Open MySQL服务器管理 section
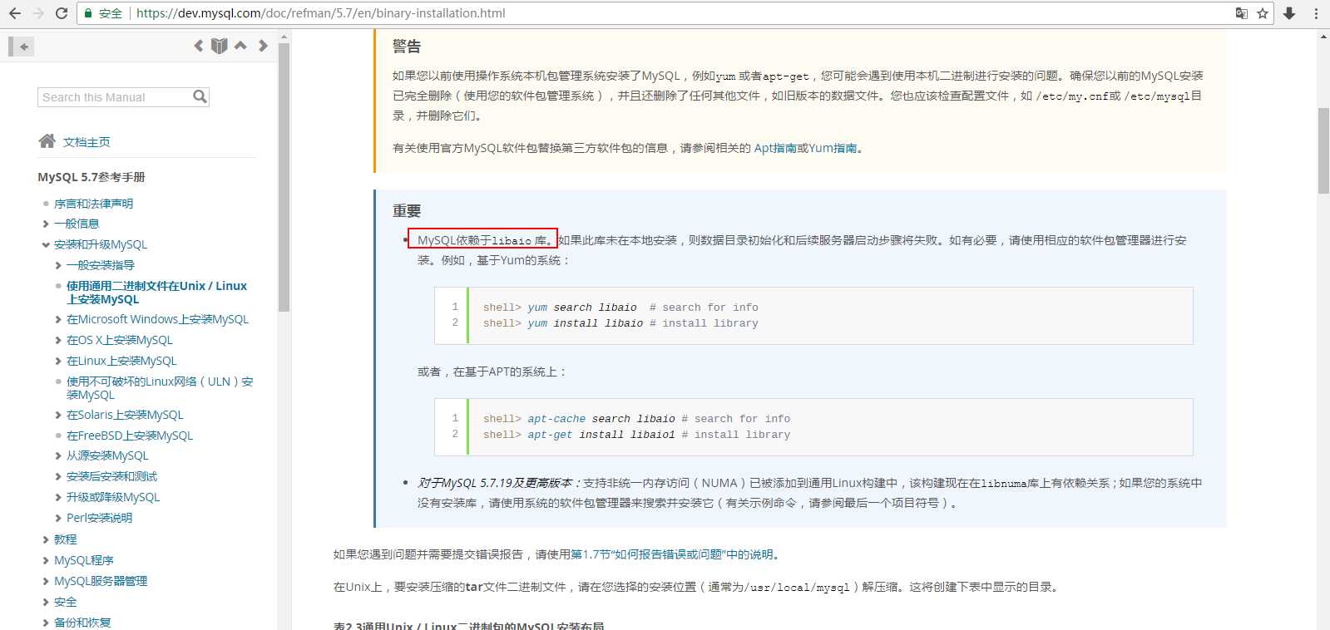Screen dimensions: 1330x630 [101, 581]
